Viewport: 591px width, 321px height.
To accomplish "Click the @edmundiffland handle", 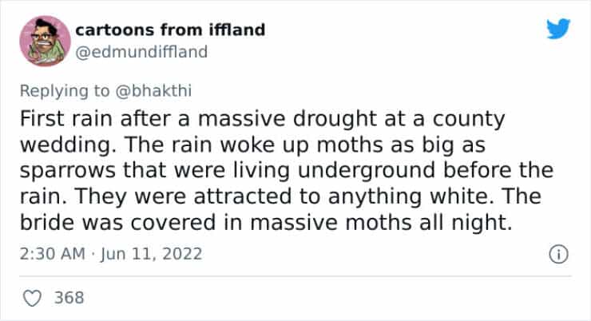I will click(x=142, y=53).
